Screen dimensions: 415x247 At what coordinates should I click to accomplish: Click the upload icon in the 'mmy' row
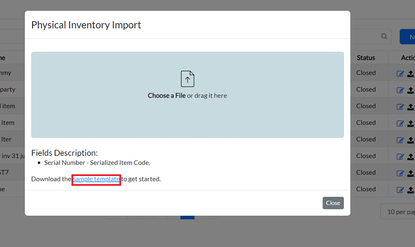tap(410, 73)
